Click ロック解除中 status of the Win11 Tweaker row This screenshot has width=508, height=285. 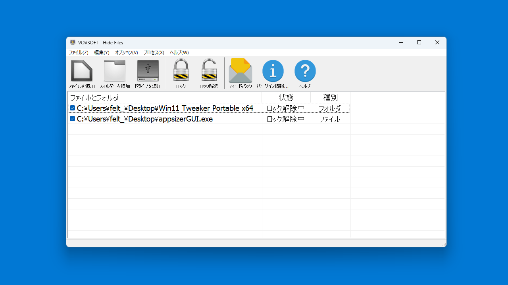(286, 108)
